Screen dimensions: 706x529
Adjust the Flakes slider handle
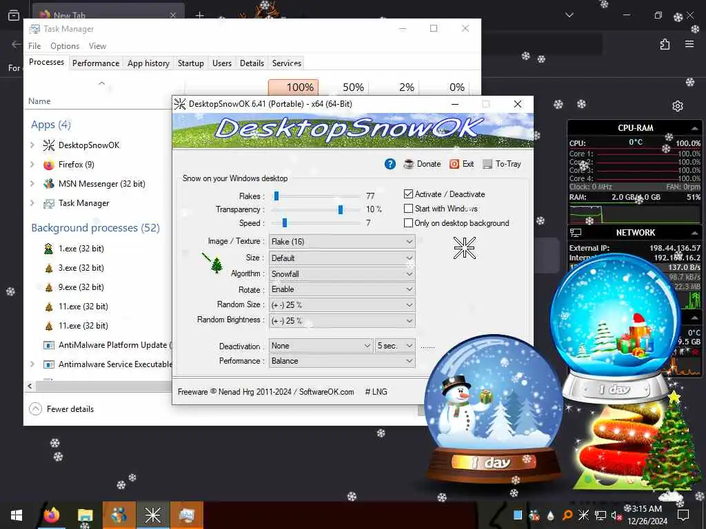tap(276, 196)
